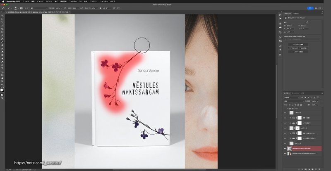
Task: Open the ファイル menu
Action: [x=26, y=1]
